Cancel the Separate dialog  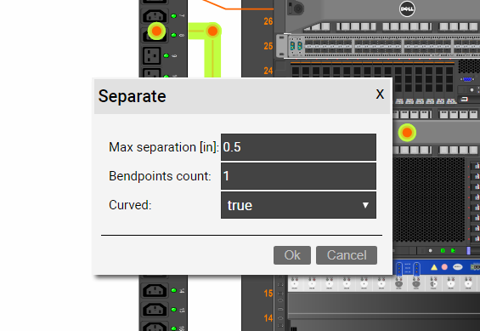[347, 255]
